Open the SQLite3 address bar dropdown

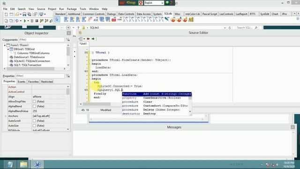pos(225,28)
